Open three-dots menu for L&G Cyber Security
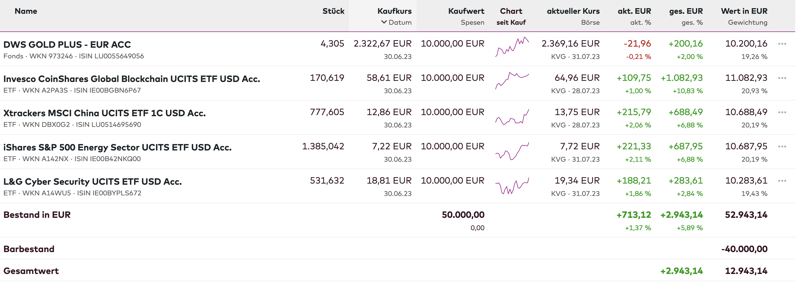This screenshot has height=288, width=798. [782, 181]
